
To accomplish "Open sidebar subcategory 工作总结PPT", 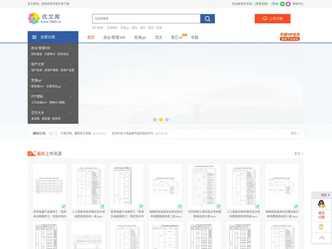I will point(39,102).
